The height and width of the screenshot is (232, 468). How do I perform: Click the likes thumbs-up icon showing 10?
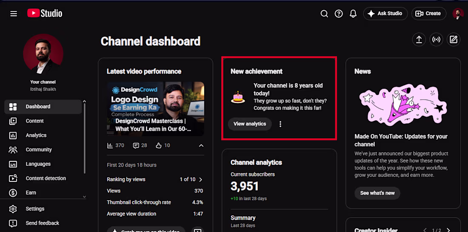tap(159, 145)
